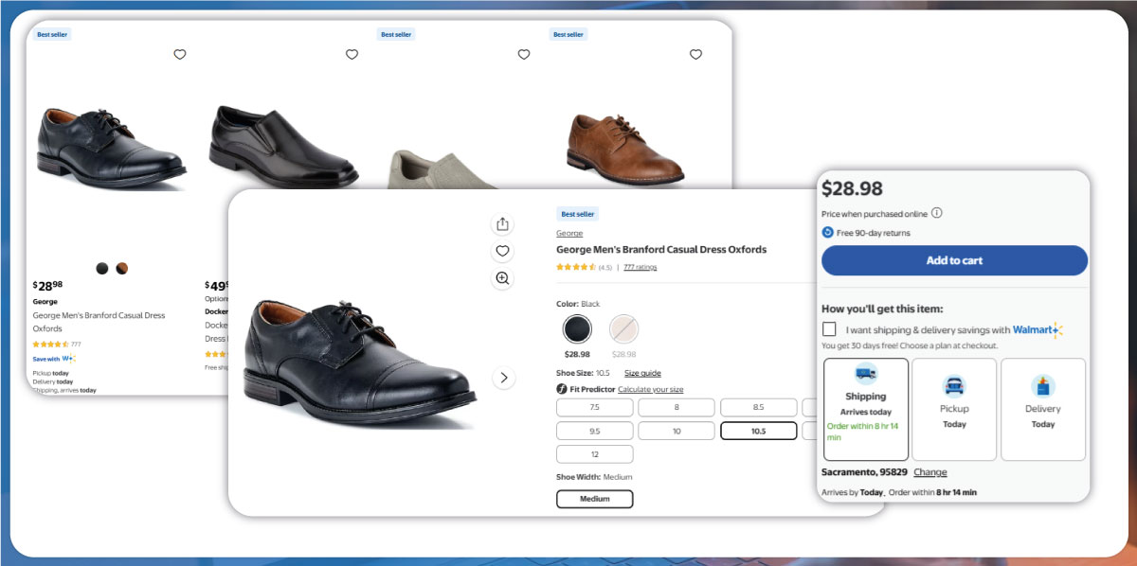
Task: Open the brown oxford thumbnail in the listing
Action: (625, 150)
